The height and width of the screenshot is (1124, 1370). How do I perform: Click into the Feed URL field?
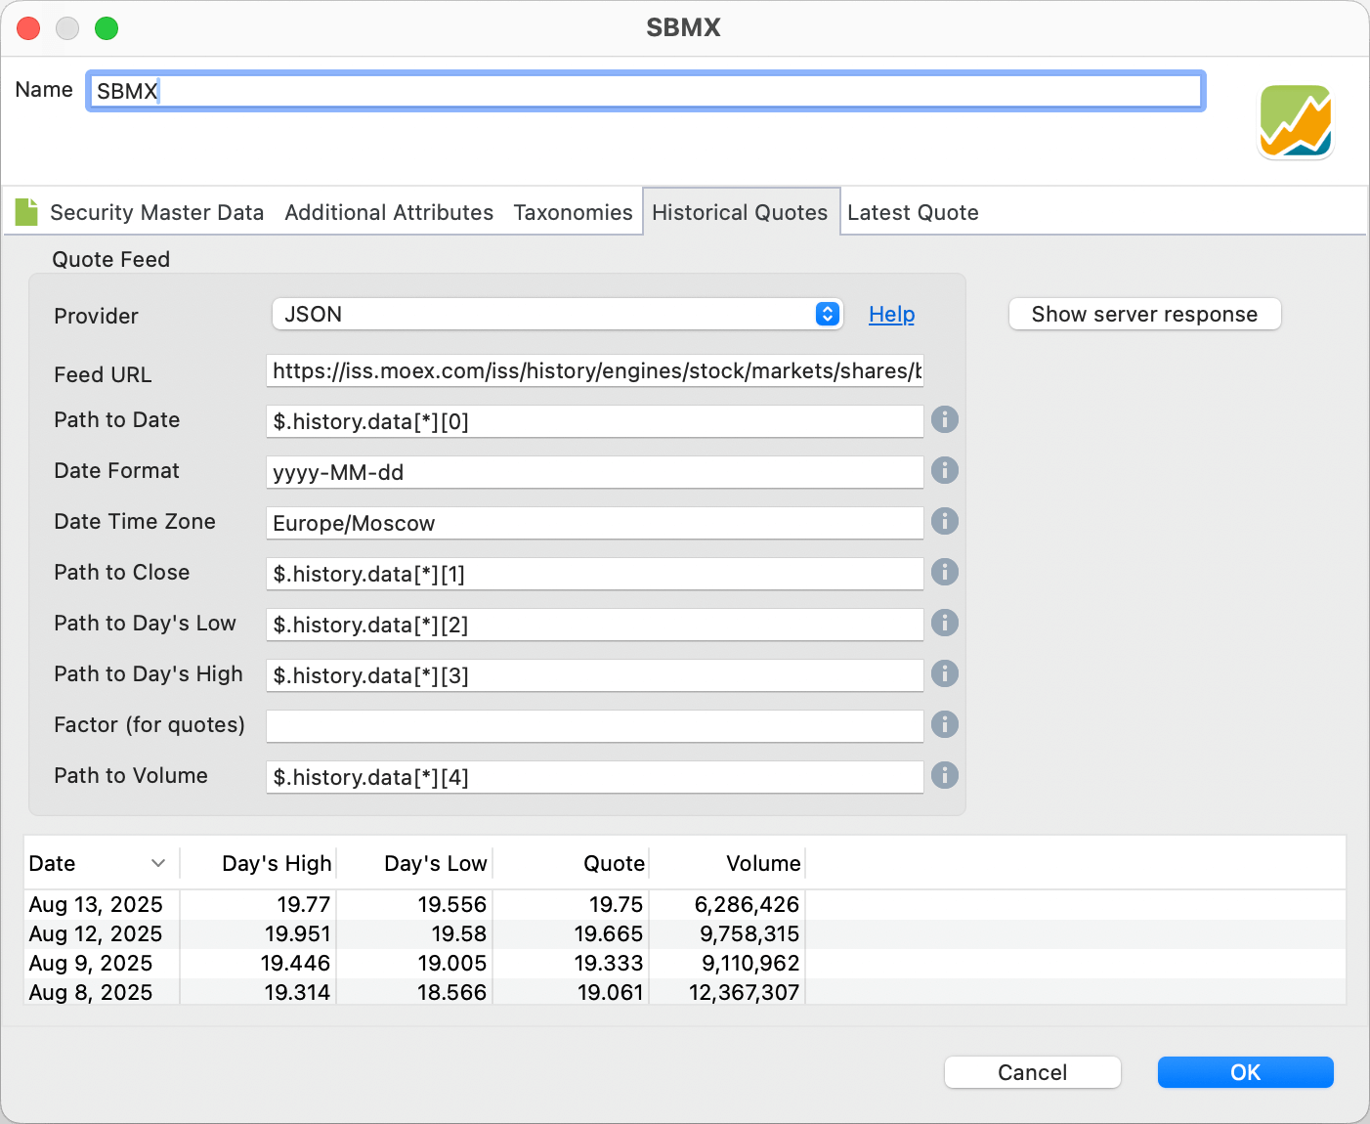[594, 371]
